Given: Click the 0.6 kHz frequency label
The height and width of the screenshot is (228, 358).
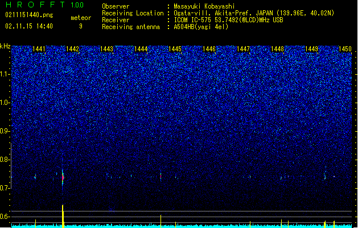Looking at the screenshot, I should (x=5, y=217).
